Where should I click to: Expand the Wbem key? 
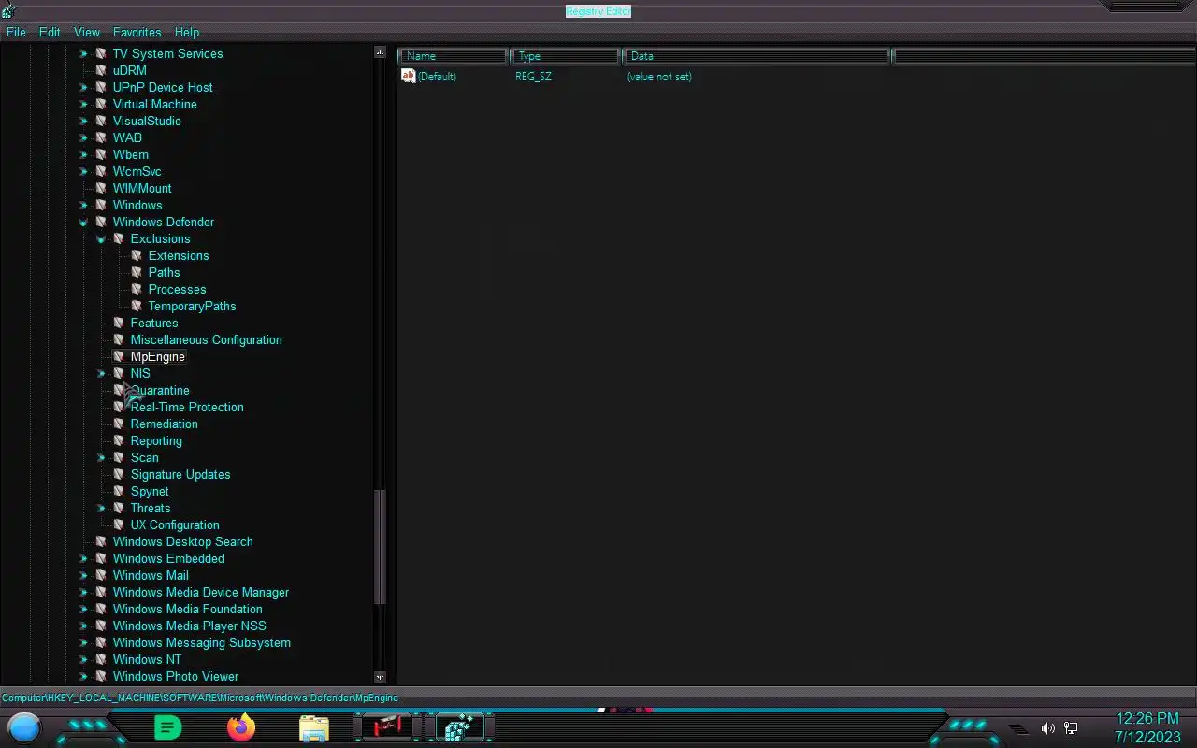click(x=83, y=155)
